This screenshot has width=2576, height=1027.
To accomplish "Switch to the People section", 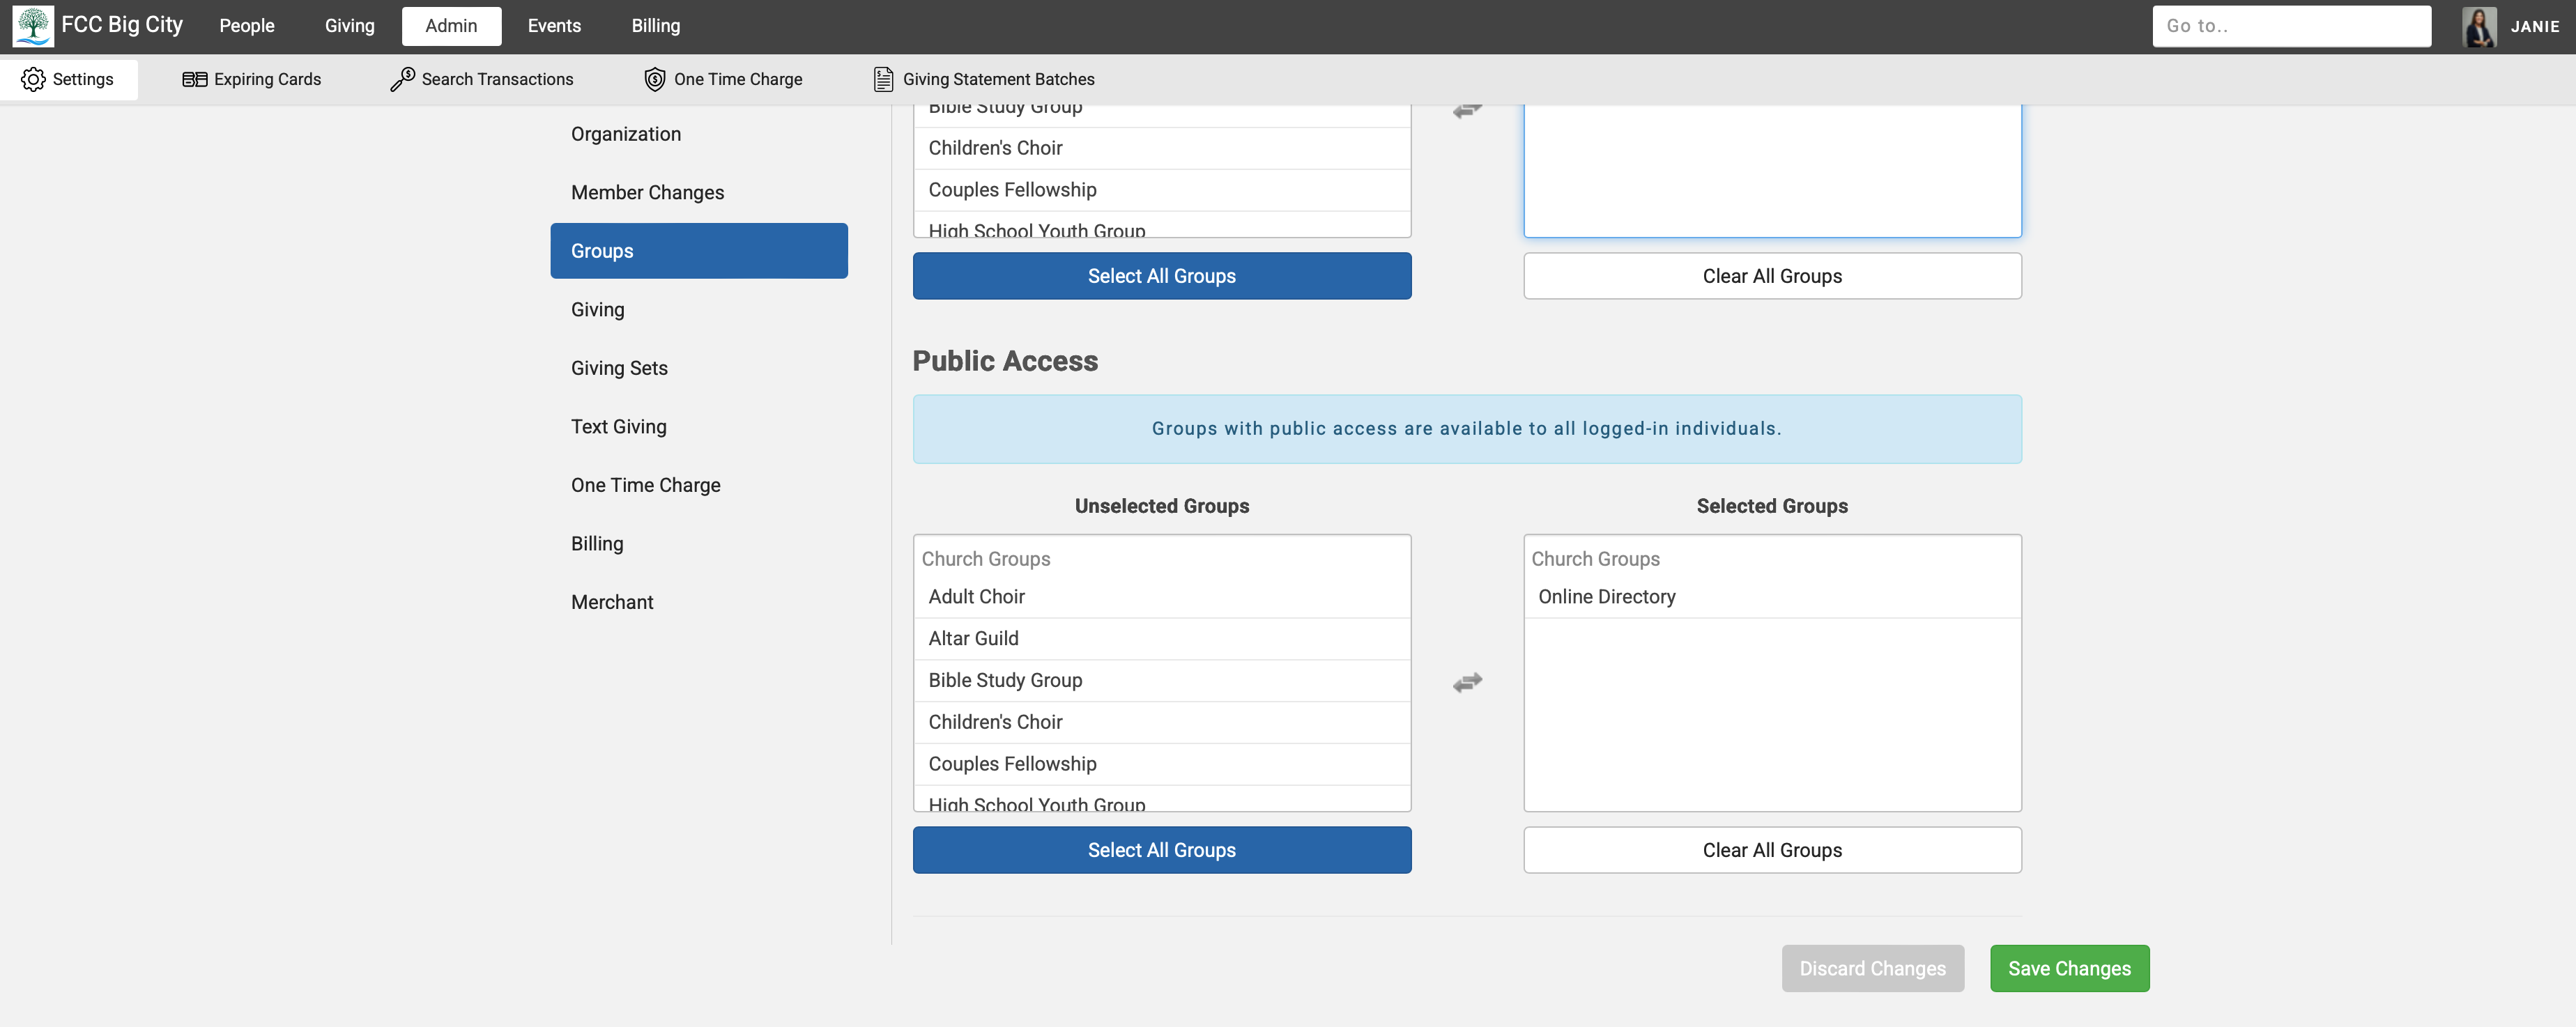I will [x=246, y=26].
